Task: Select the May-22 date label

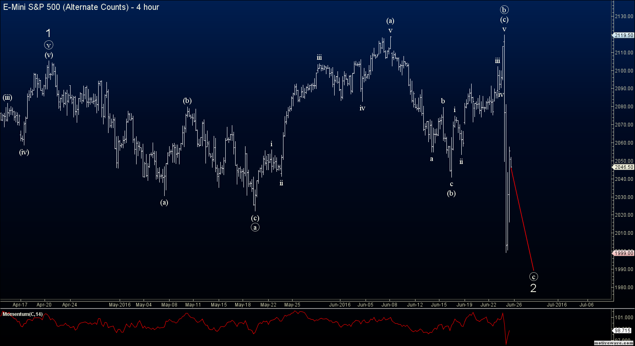Action: click(x=268, y=305)
